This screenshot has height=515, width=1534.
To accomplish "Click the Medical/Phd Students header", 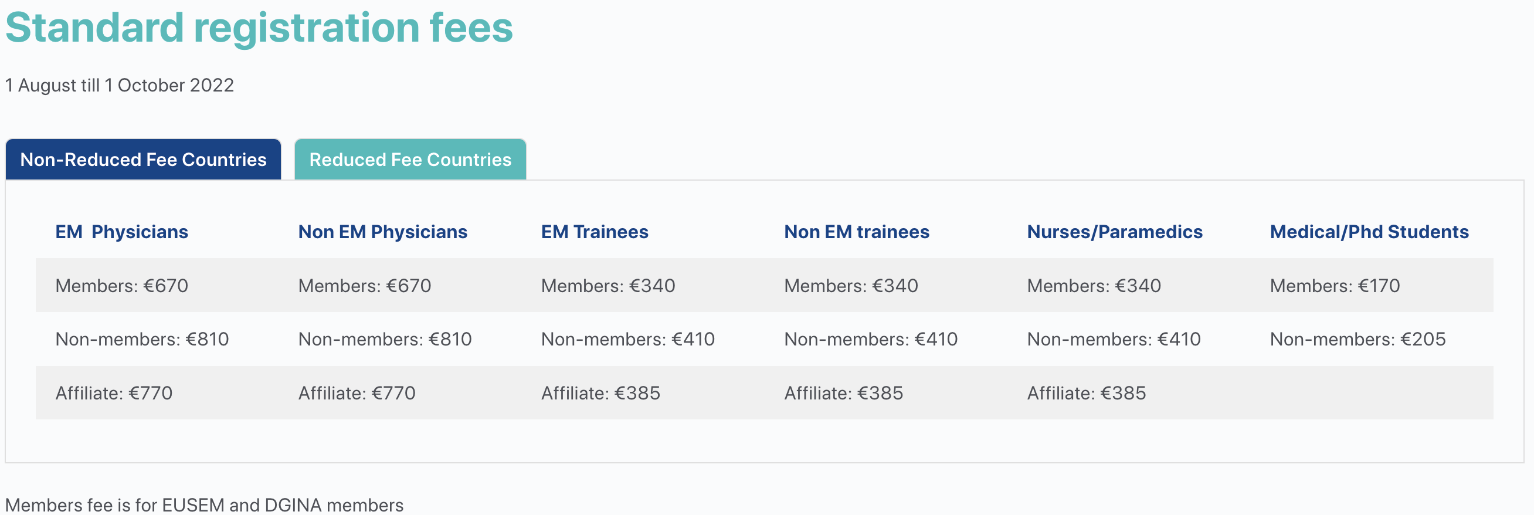I will (x=1369, y=232).
